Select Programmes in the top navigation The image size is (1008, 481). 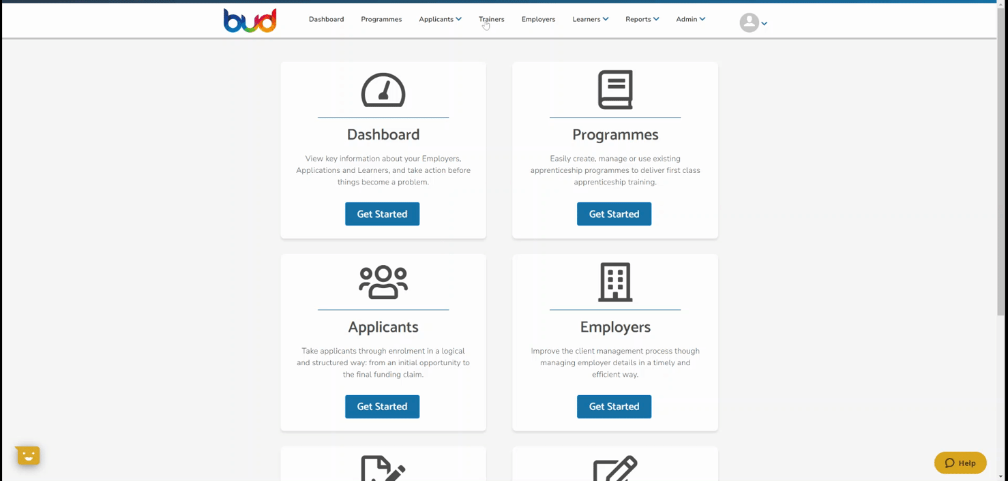381,19
